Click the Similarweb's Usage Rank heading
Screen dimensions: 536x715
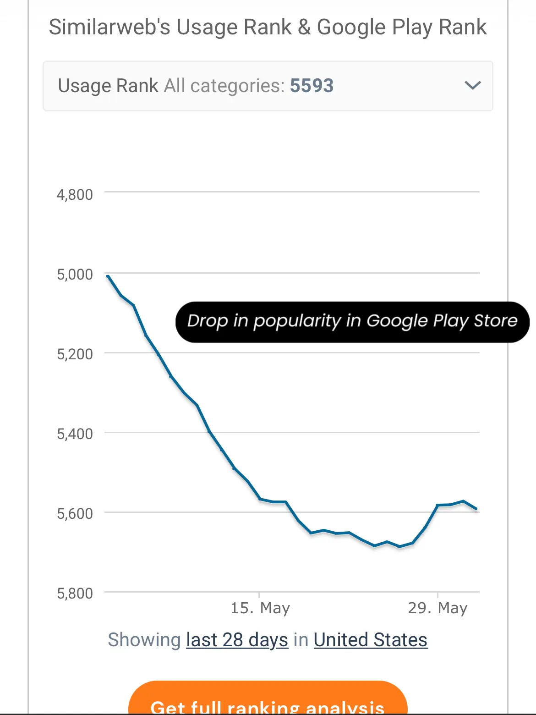(x=268, y=27)
